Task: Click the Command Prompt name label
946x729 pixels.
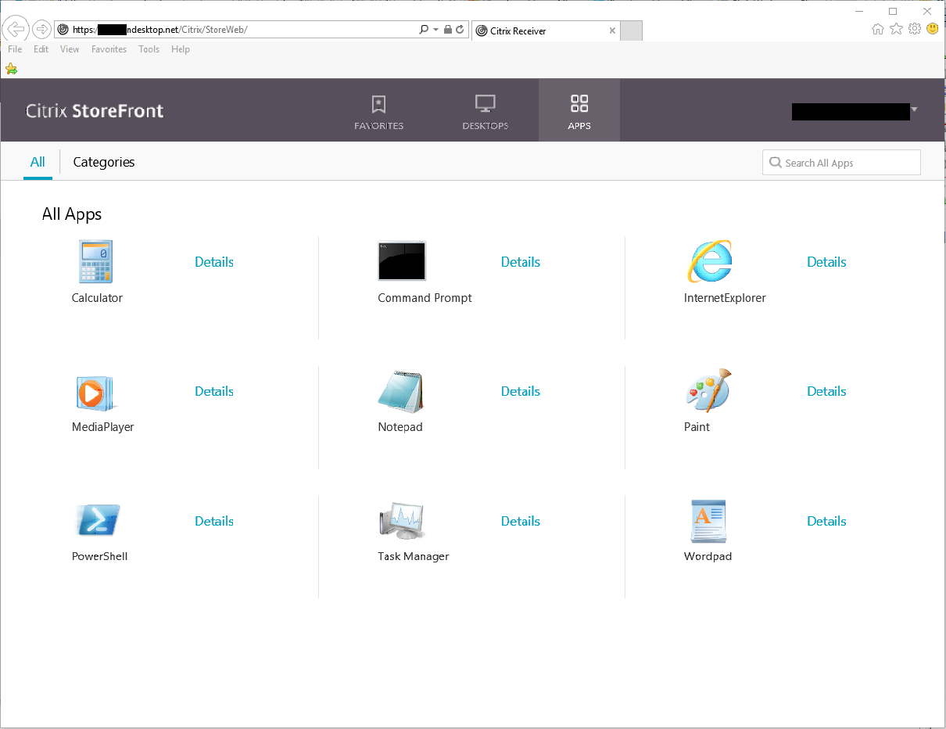Action: tap(425, 298)
